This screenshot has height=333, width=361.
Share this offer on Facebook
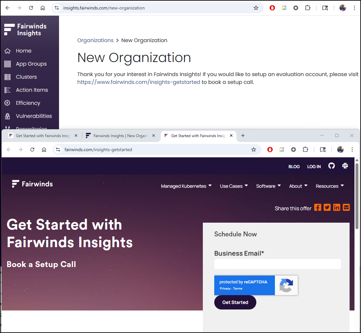point(318,207)
